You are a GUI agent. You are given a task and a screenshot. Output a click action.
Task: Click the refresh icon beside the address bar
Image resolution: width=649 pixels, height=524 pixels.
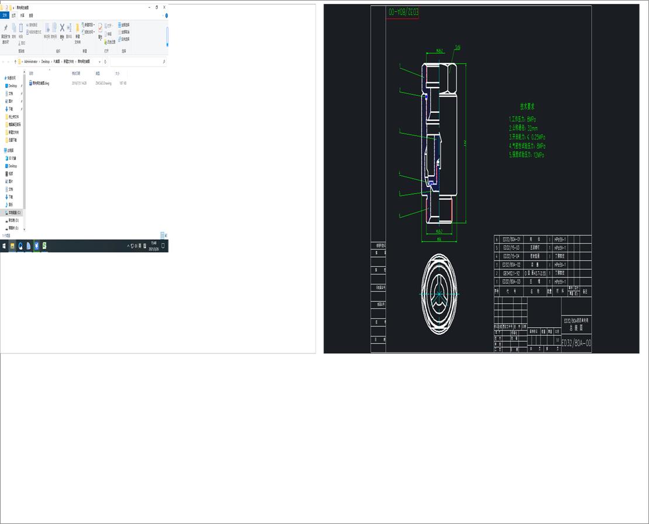coord(105,61)
